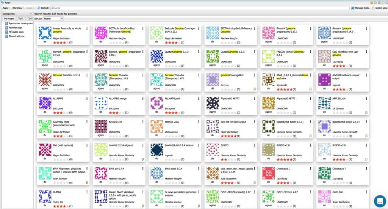Click the Manage Tools label
The height and width of the screenshot is (209, 388).
click(x=362, y=8)
